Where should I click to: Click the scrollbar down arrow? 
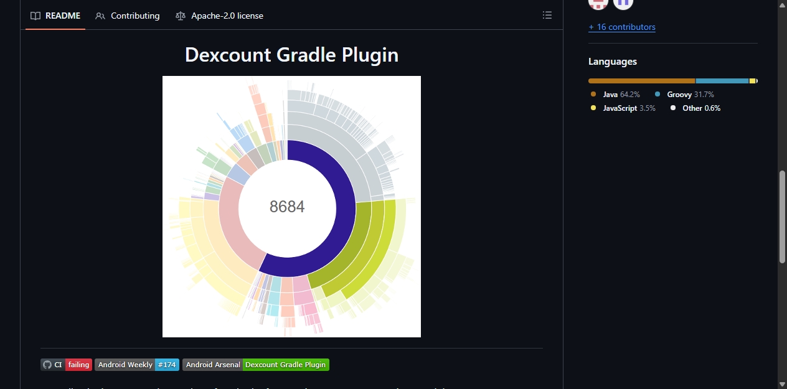point(782,384)
